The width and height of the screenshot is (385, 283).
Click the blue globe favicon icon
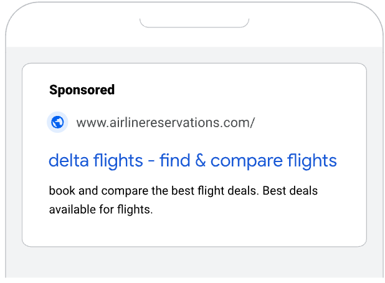57,122
